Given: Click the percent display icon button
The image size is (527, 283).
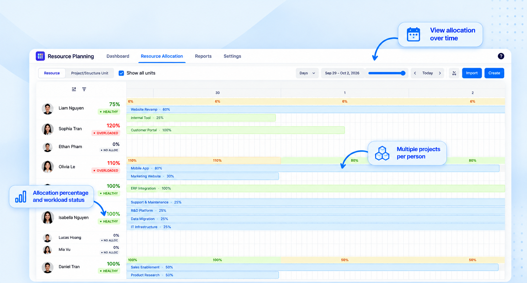Looking at the screenshot, I should coord(454,73).
